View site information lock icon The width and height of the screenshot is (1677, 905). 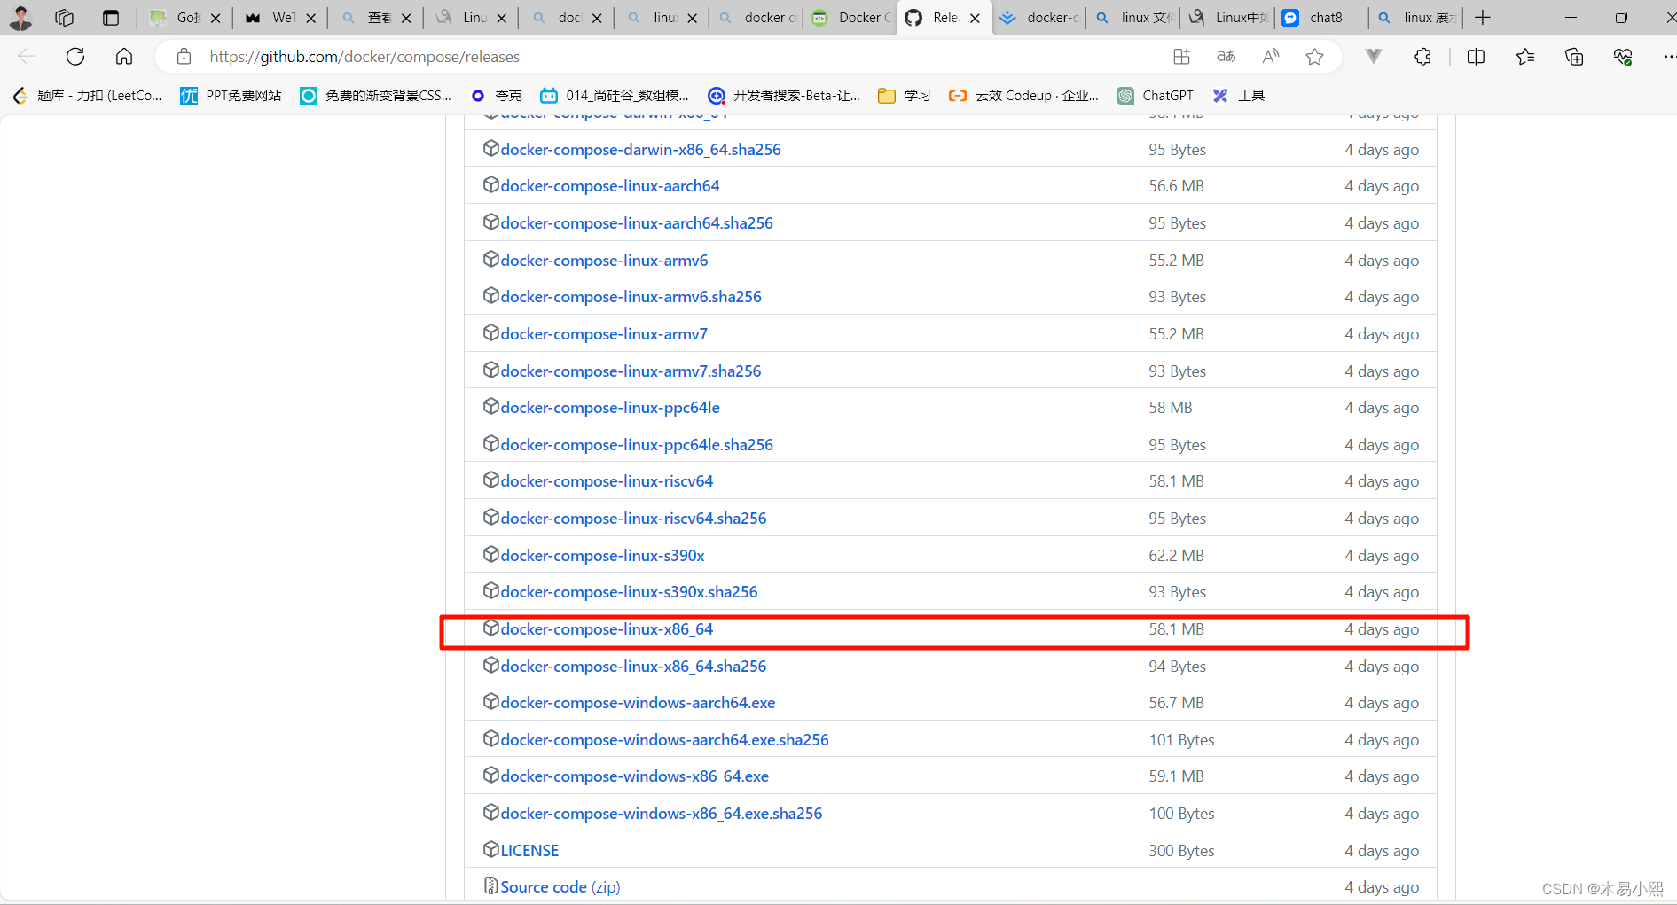click(184, 57)
